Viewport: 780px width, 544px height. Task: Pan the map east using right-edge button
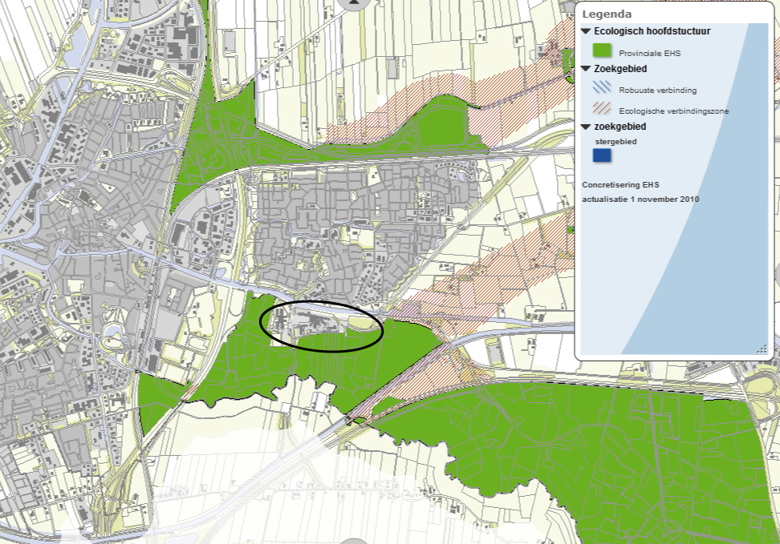(777, 275)
